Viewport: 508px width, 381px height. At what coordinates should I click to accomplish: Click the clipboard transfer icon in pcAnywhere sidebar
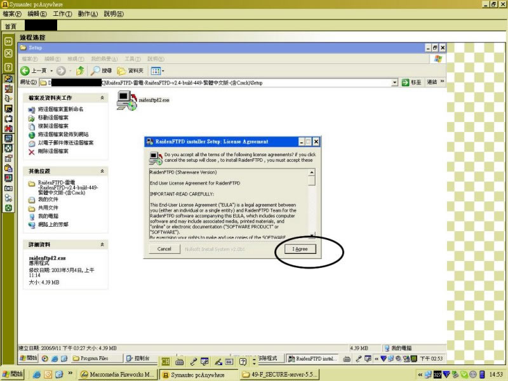coord(8,168)
